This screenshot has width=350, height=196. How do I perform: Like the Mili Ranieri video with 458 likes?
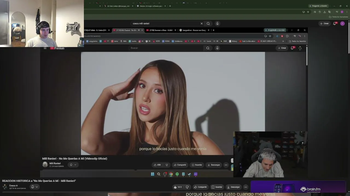click(157, 165)
